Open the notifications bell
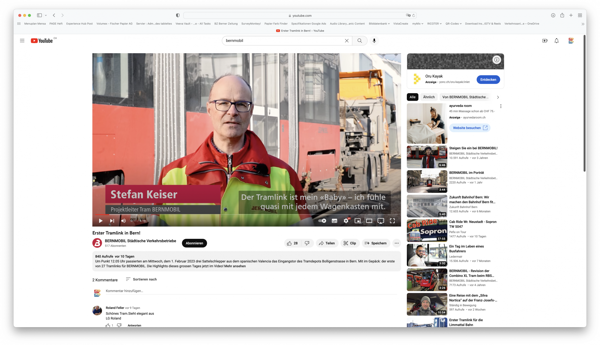 557,41
